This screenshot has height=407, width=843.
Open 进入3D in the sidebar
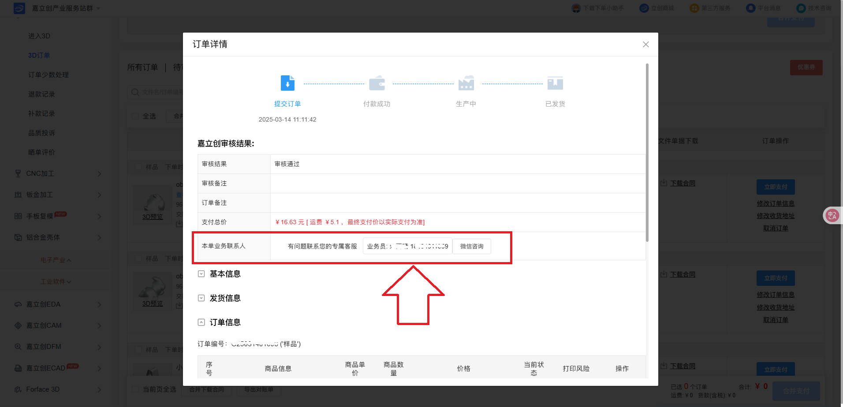39,36
